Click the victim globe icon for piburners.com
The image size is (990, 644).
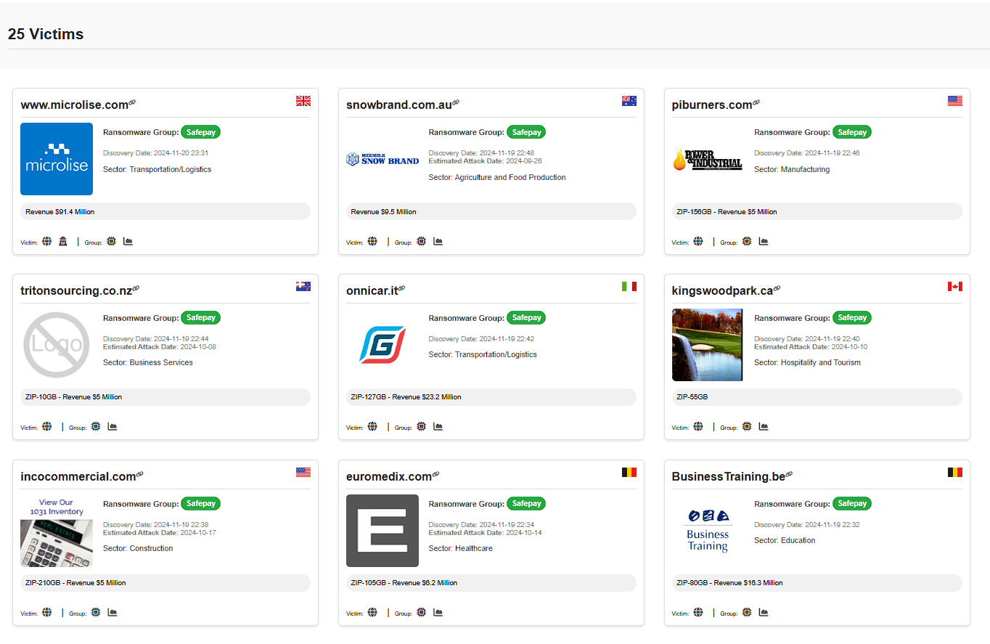698,242
